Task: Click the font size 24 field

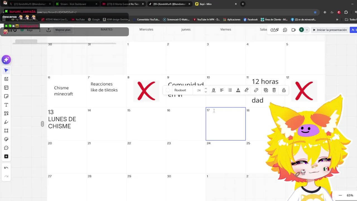Action: 199,90
